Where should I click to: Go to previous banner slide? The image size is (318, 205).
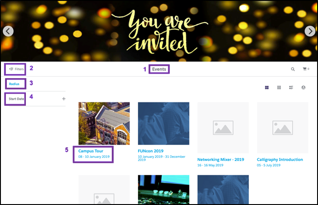point(8,31)
